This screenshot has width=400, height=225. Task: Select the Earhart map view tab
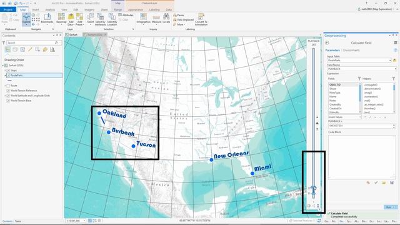click(72, 35)
